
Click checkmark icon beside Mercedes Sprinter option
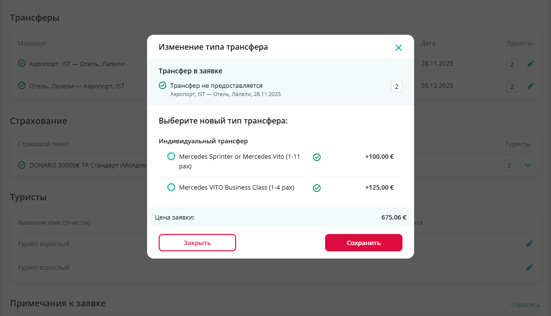[x=317, y=157]
